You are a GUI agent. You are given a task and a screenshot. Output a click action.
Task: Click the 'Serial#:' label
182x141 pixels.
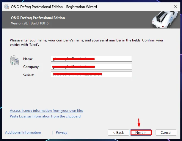tap(29, 75)
